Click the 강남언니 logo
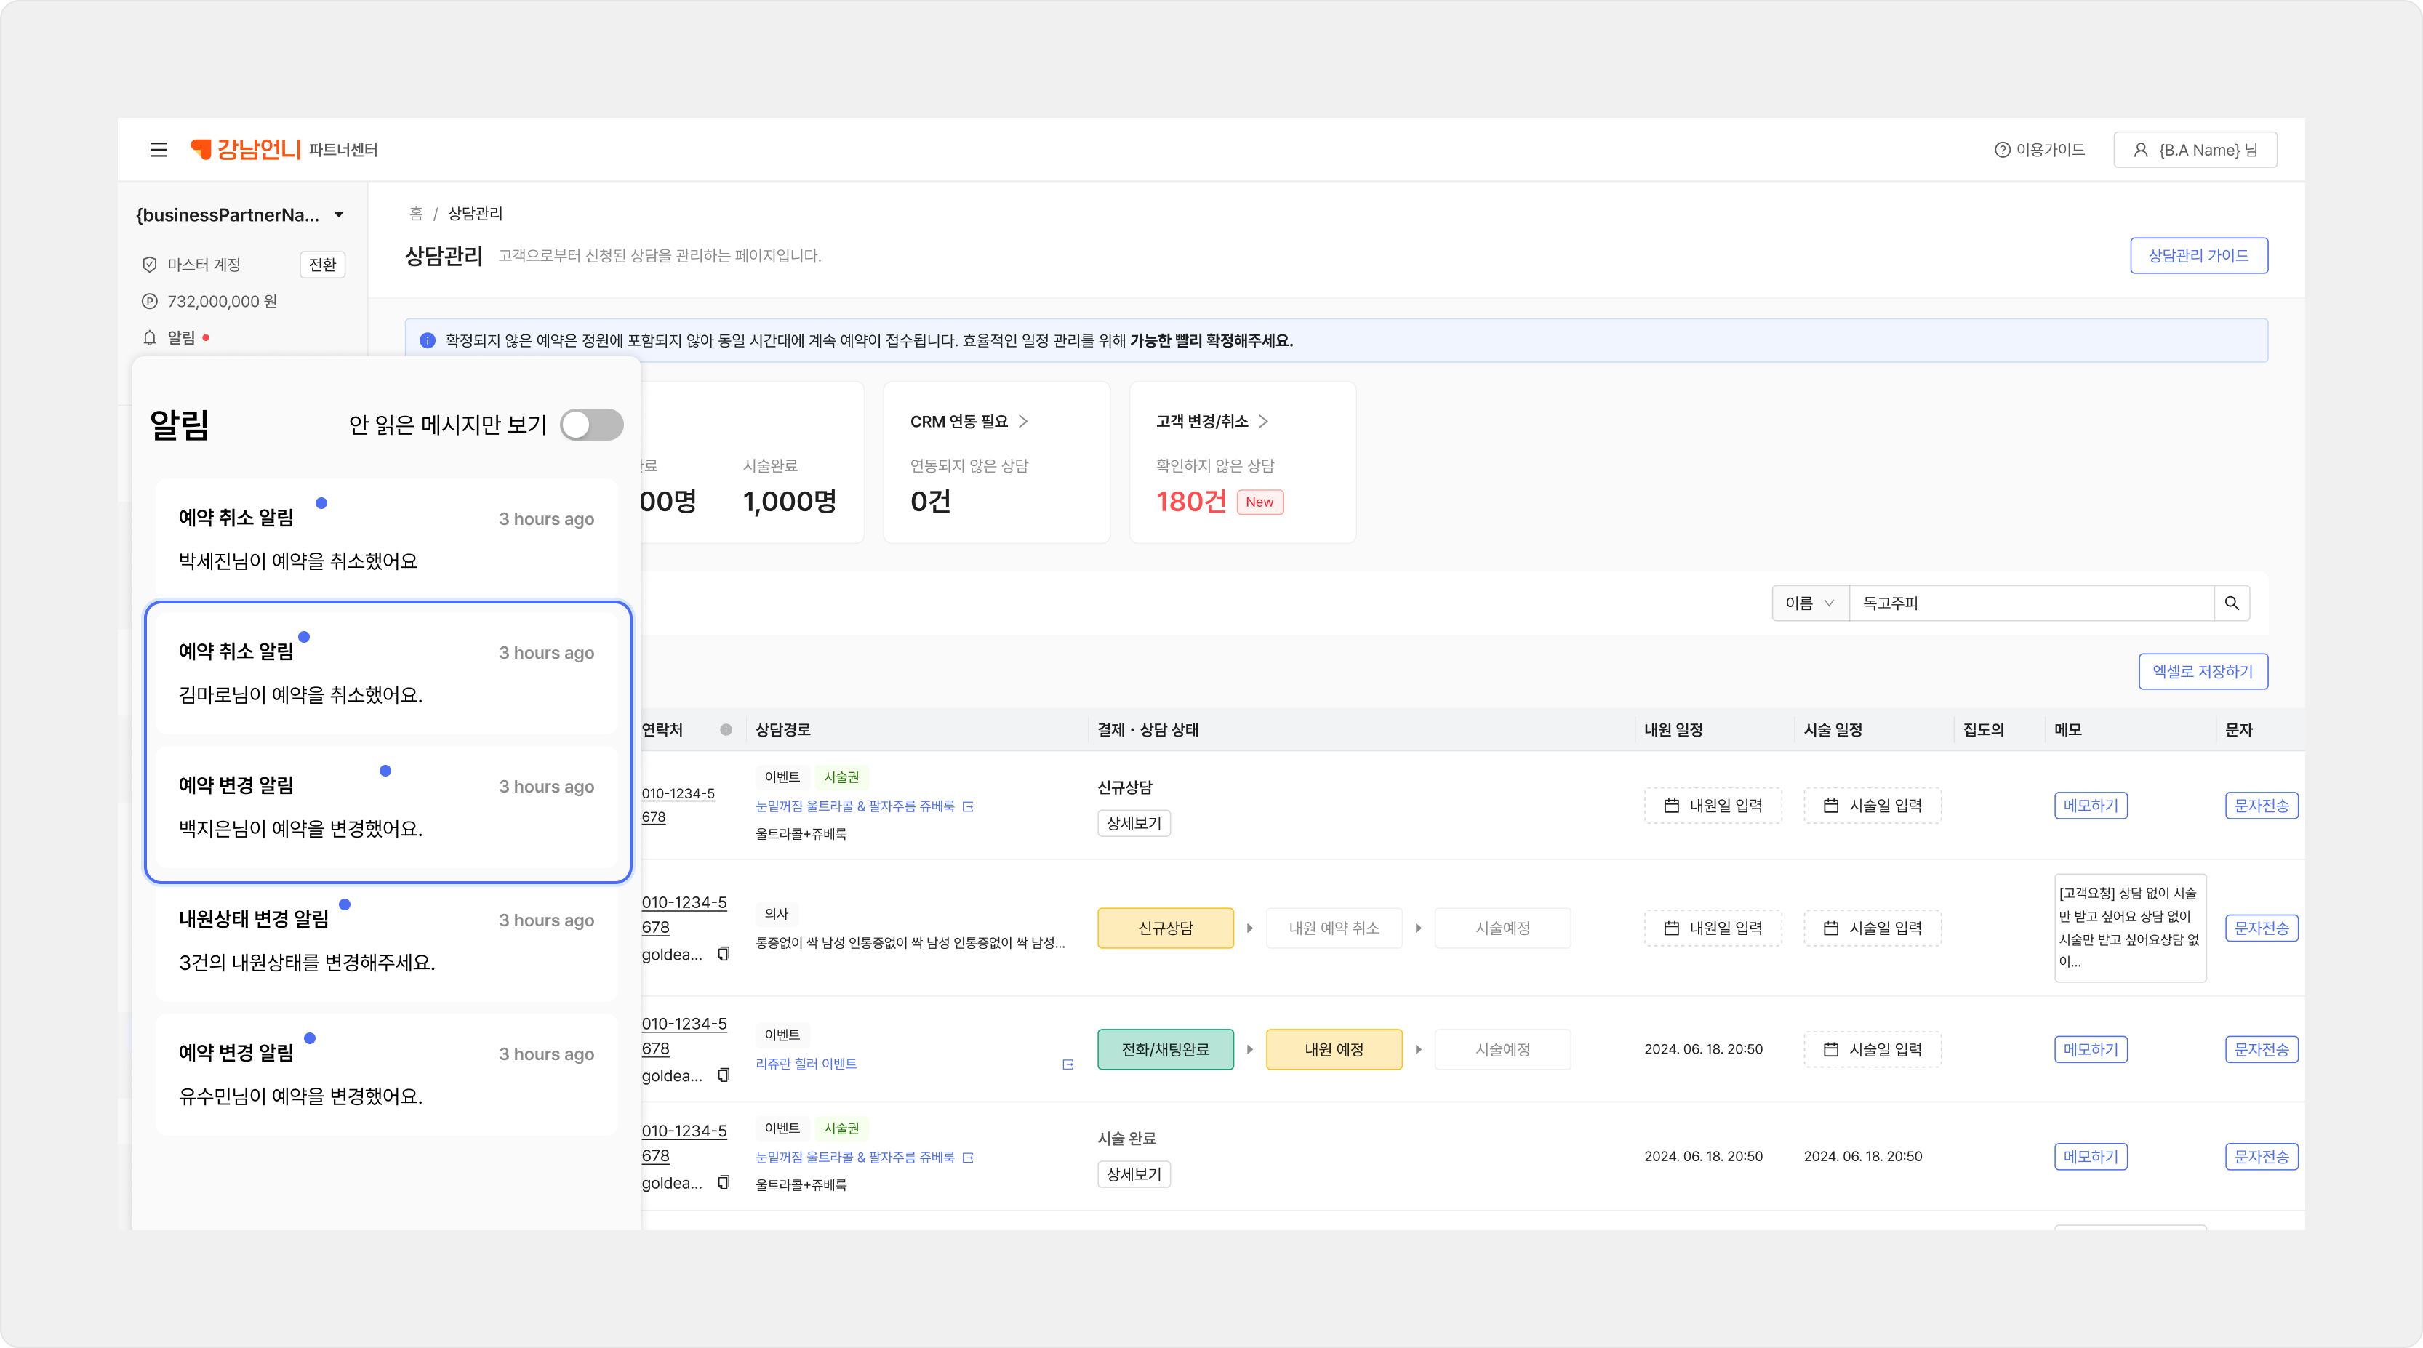Viewport: 2423px width, 1348px height. [x=244, y=148]
